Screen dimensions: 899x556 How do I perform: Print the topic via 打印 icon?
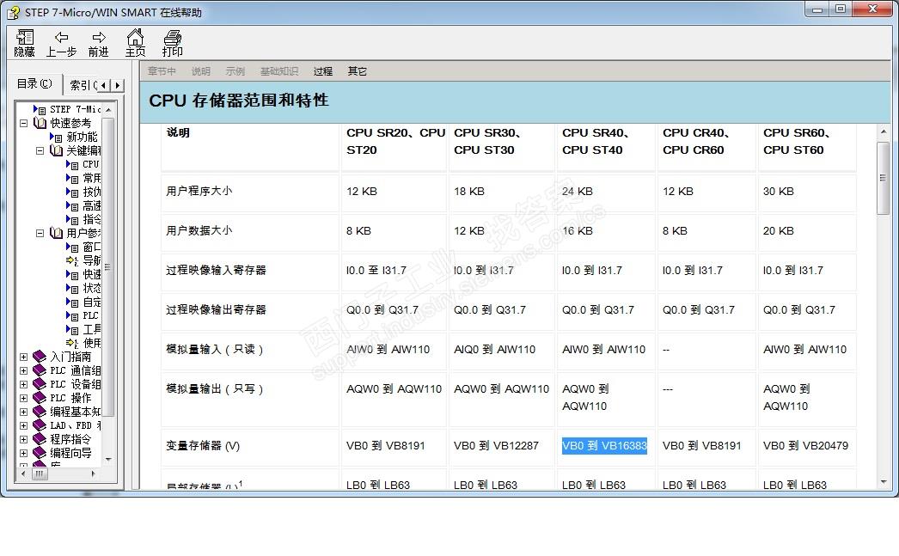[x=172, y=43]
